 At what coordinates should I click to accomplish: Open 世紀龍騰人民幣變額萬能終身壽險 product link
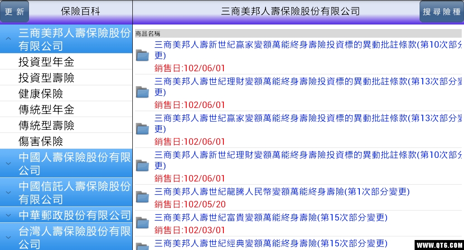[282, 191]
